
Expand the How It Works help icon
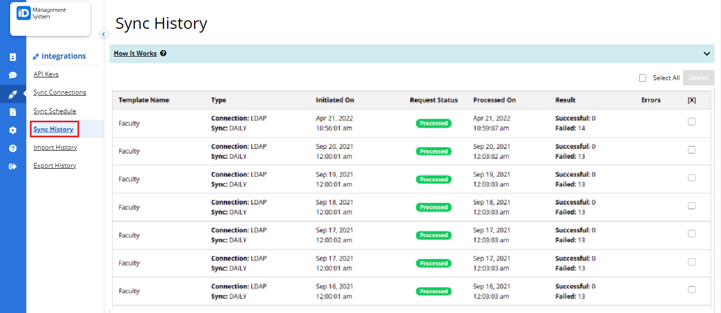(x=163, y=53)
